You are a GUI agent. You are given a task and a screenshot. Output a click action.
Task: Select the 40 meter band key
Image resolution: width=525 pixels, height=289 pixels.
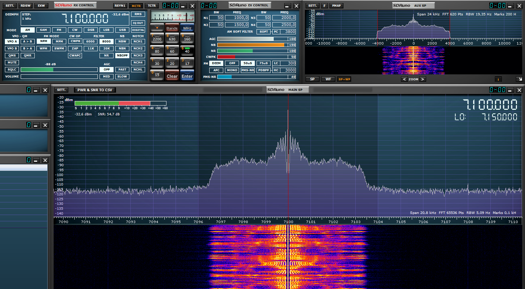click(x=187, y=50)
